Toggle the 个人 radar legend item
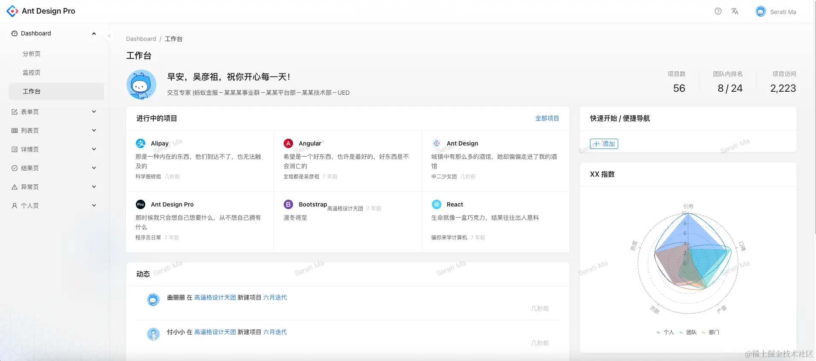The width and height of the screenshot is (816, 361). [665, 332]
